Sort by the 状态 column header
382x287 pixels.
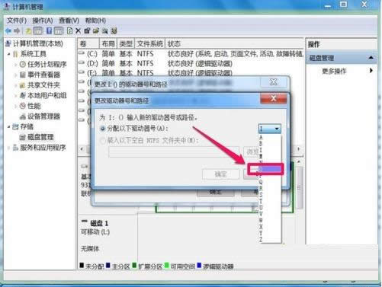(x=234, y=44)
